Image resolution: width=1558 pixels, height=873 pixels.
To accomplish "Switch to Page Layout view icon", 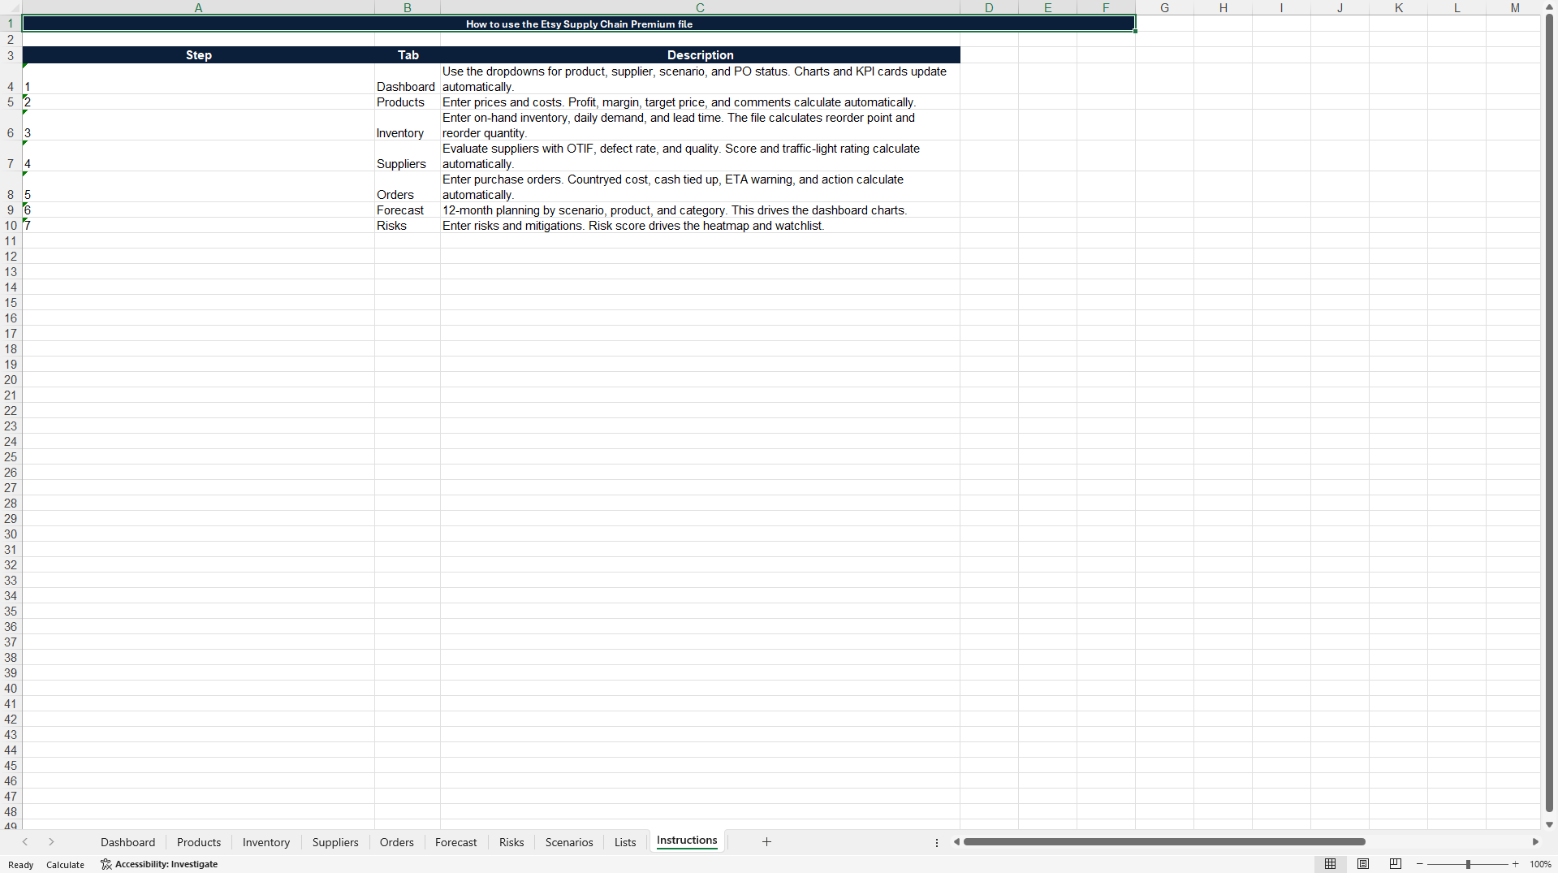I will pyautogui.click(x=1363, y=864).
